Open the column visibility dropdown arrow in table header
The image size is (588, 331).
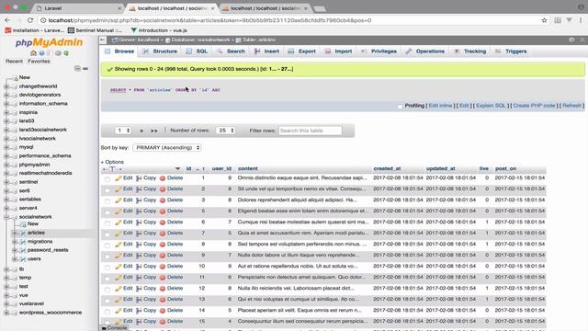coord(177,169)
